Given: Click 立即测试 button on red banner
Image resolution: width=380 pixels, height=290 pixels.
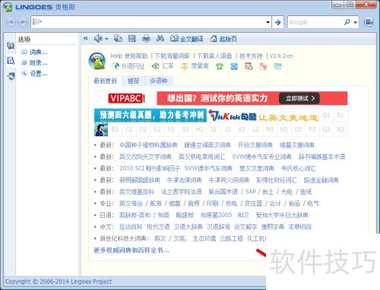Looking at the screenshot, I should 299,98.
